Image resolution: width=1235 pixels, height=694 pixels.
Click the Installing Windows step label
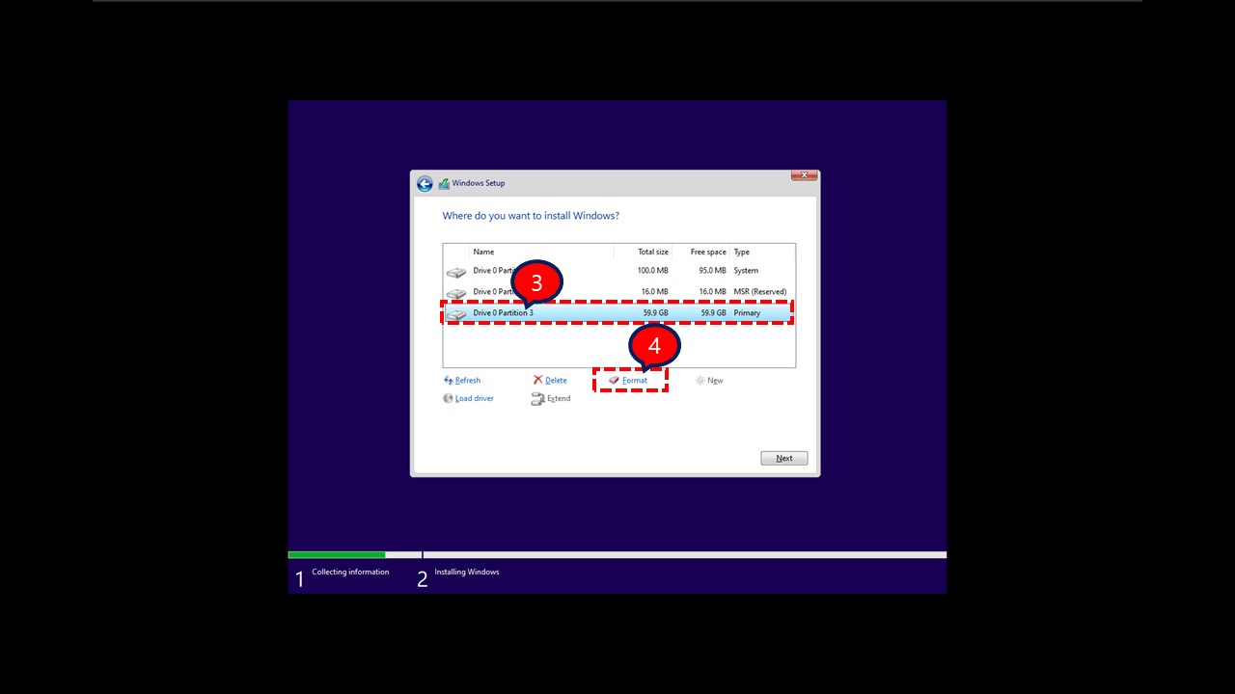[467, 572]
